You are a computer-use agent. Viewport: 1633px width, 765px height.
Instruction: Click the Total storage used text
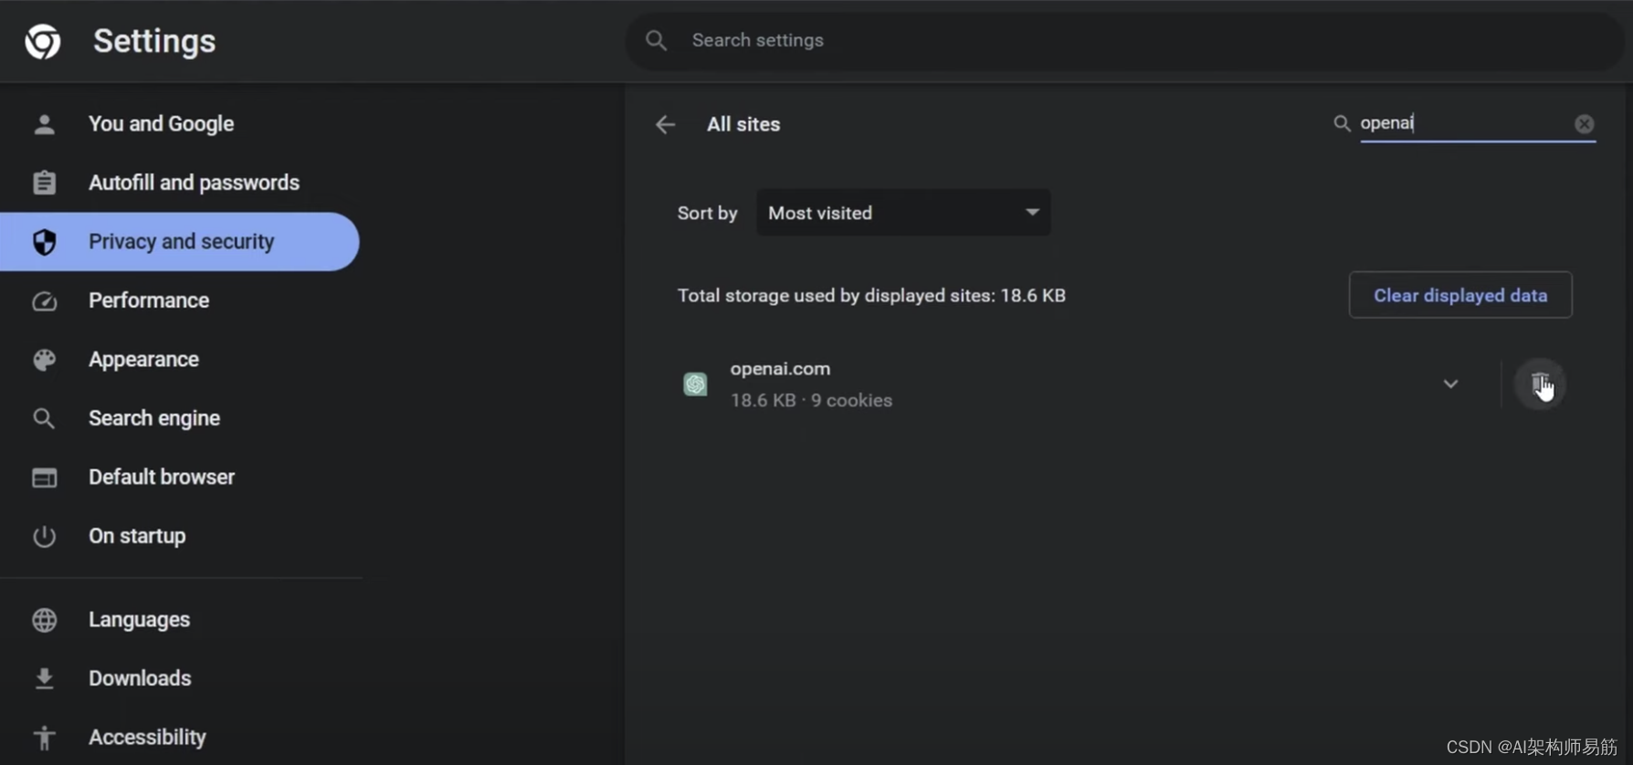click(x=871, y=296)
